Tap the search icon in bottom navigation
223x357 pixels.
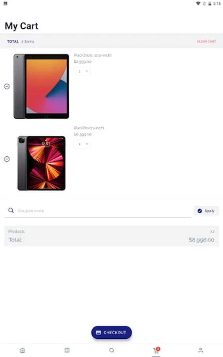point(112,350)
